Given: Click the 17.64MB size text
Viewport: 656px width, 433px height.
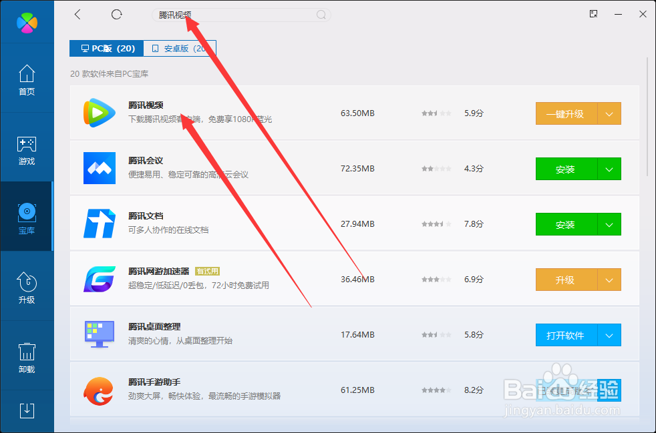Looking at the screenshot, I should [357, 335].
